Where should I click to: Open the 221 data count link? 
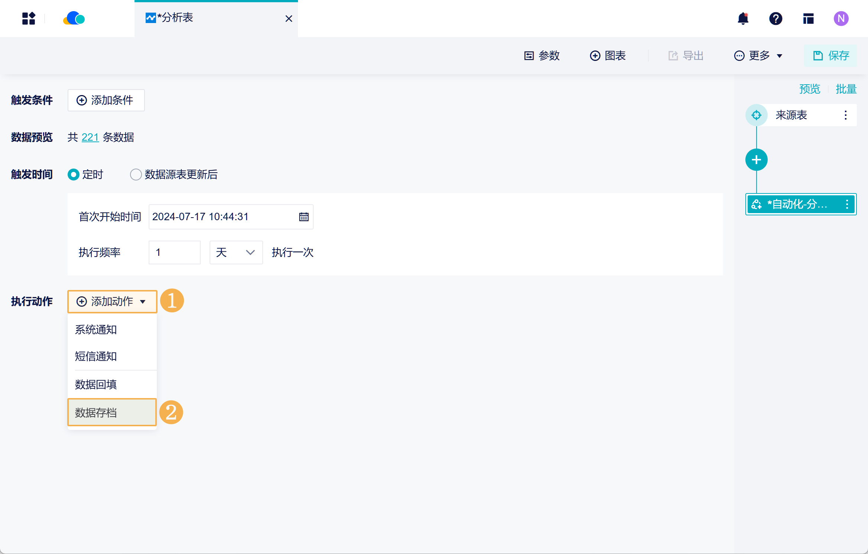(90, 137)
